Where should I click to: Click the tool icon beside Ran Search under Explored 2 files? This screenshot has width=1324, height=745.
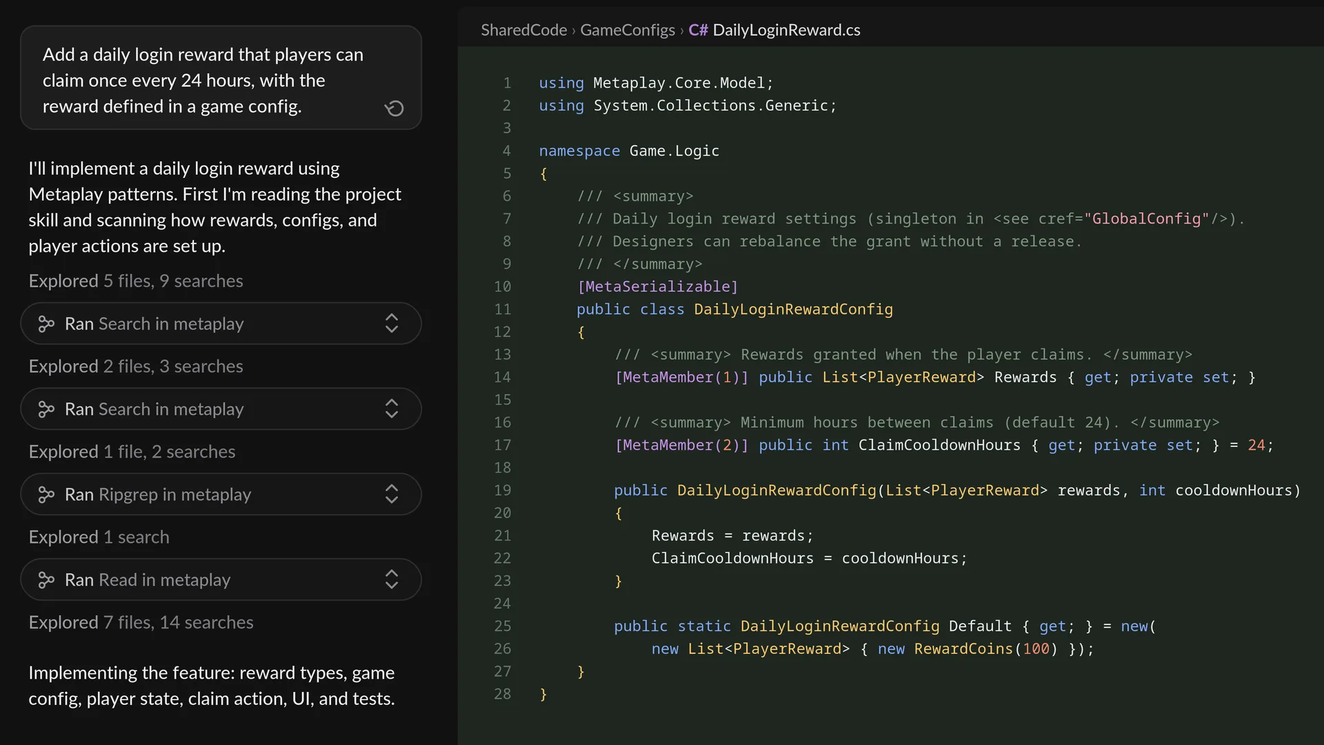[x=46, y=410]
